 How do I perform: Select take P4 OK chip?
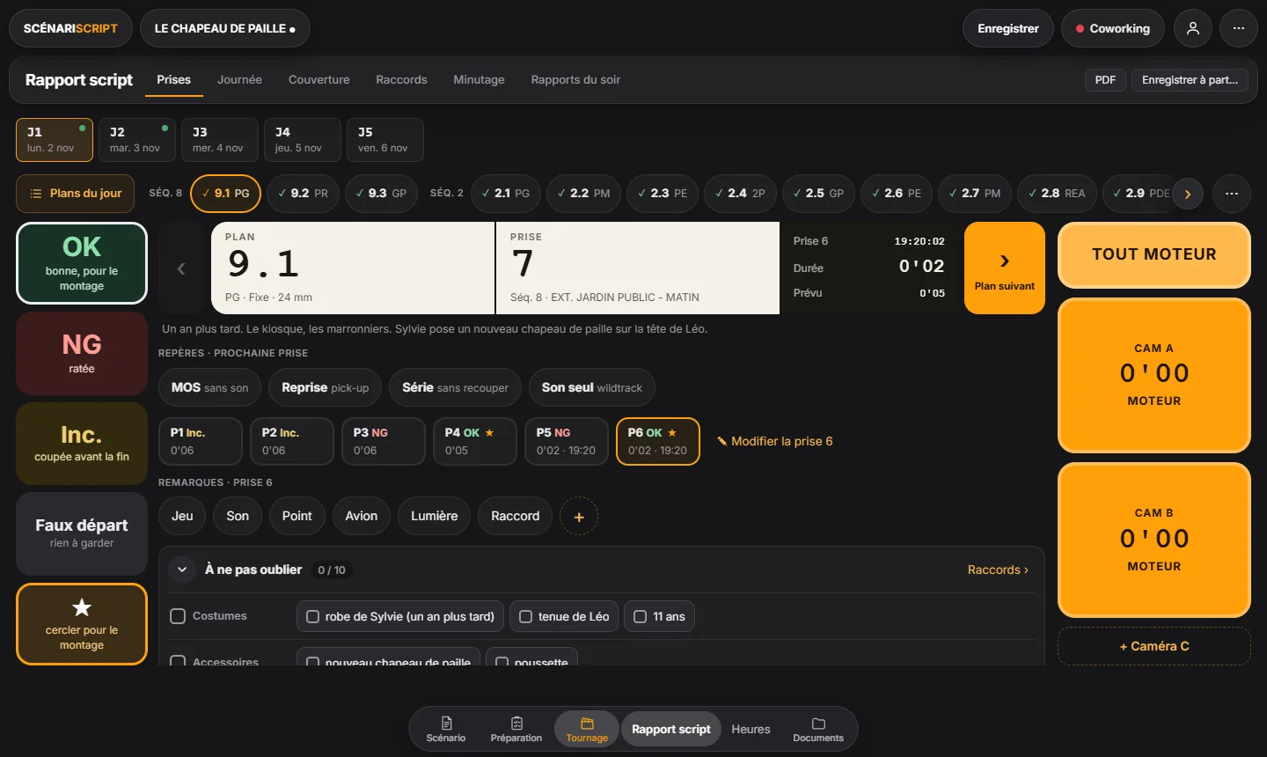pos(474,441)
